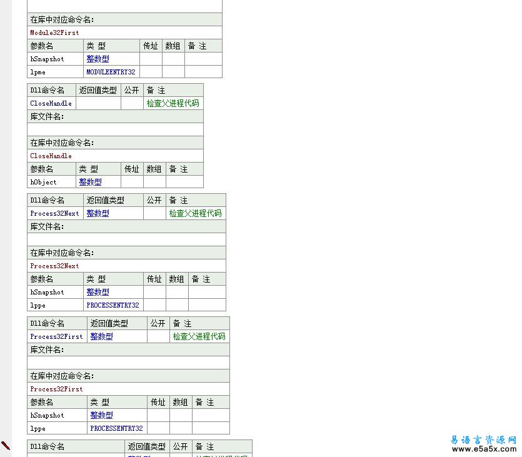
Task: Select the CloseHandle Dll command name cell
Action: 51,103
